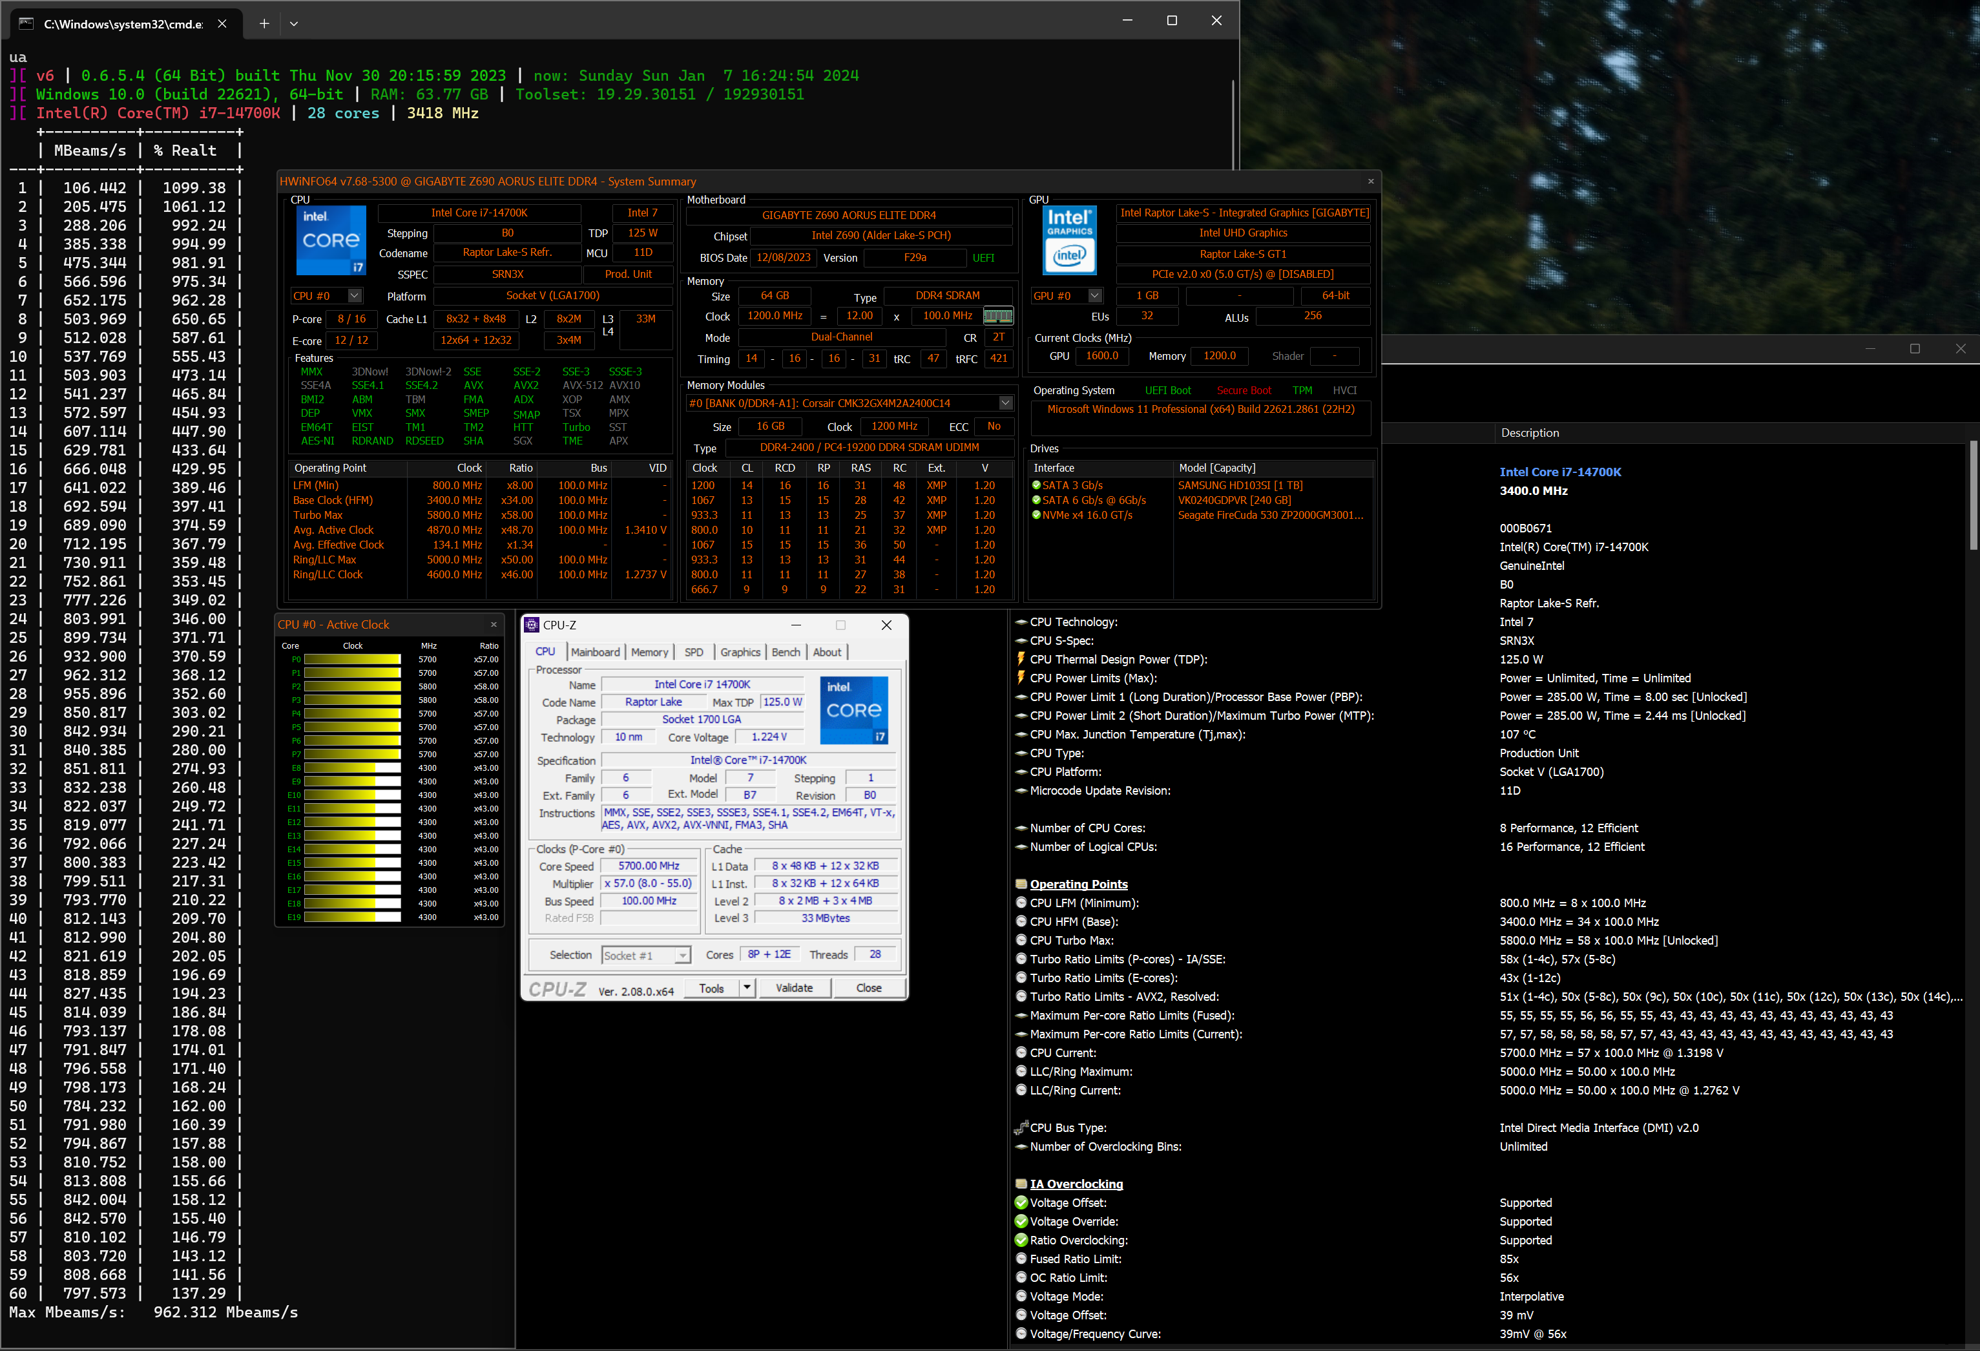The width and height of the screenshot is (1980, 1351).
Task: Open the CPU #0 dropdown in HWiNFO
Action: click(355, 296)
